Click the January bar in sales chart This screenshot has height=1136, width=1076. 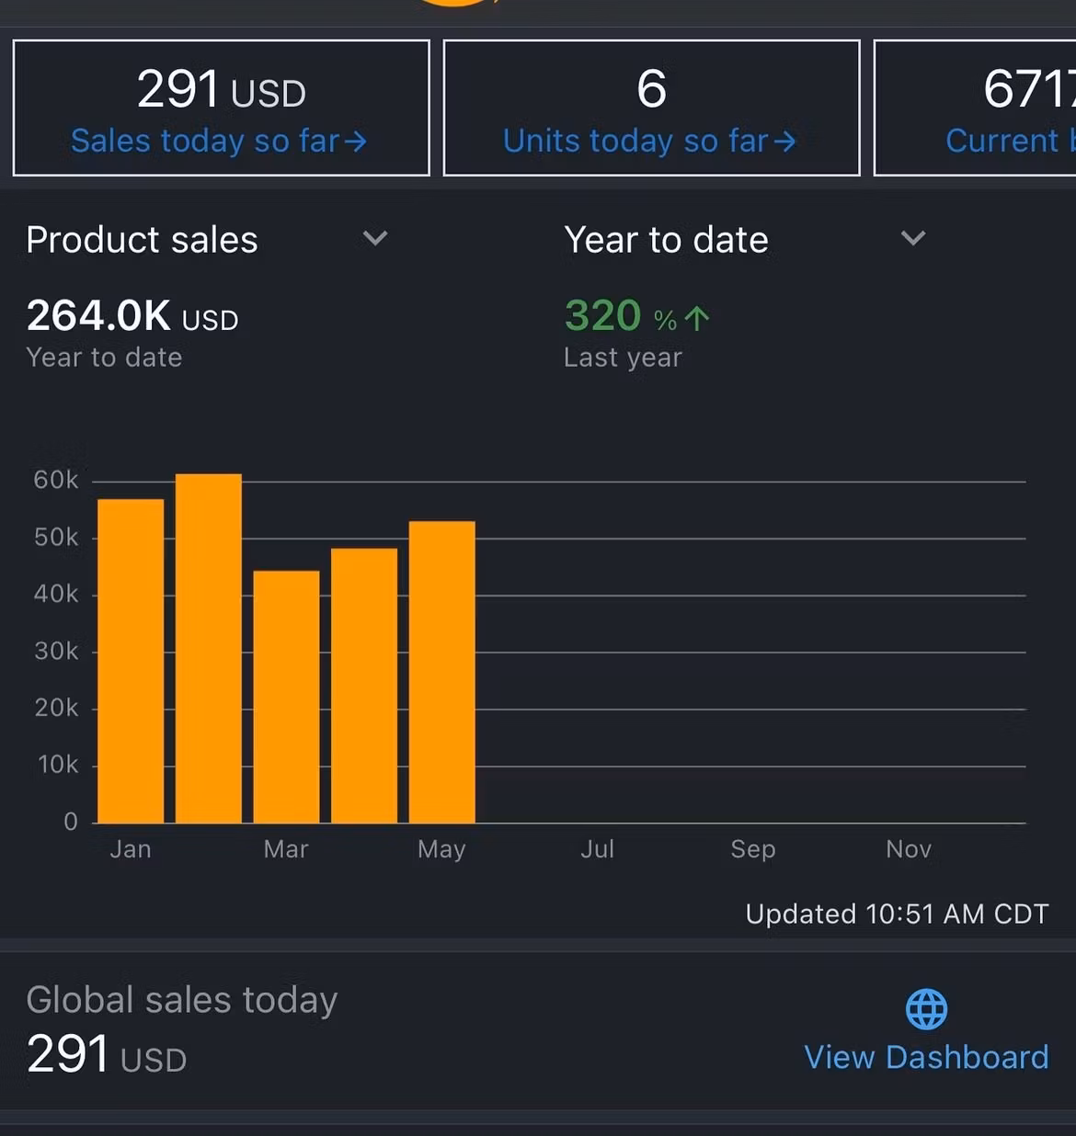click(x=131, y=660)
